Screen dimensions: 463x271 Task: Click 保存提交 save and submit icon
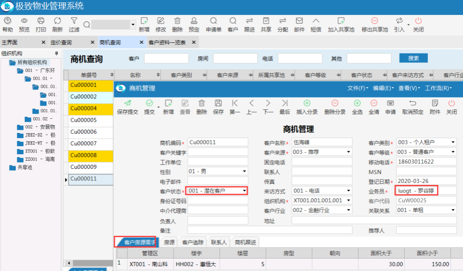tap(128, 103)
